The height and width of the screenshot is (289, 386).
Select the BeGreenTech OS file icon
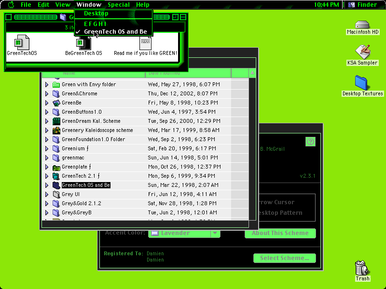(83, 43)
